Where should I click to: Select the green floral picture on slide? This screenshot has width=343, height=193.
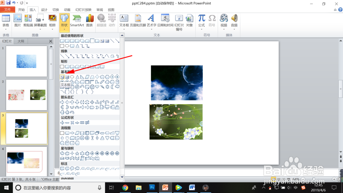click(176, 122)
